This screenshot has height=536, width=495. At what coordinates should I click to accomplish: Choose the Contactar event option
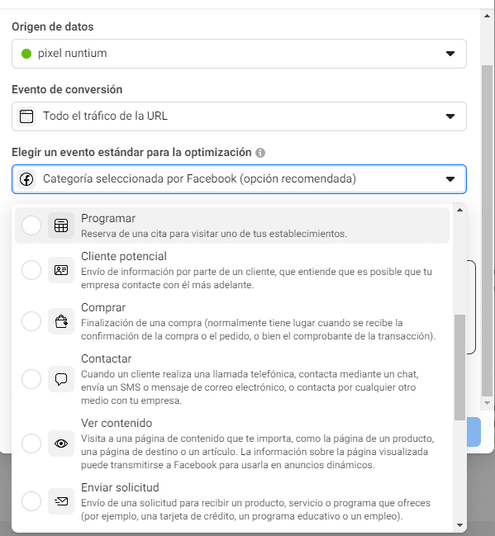coord(232,379)
